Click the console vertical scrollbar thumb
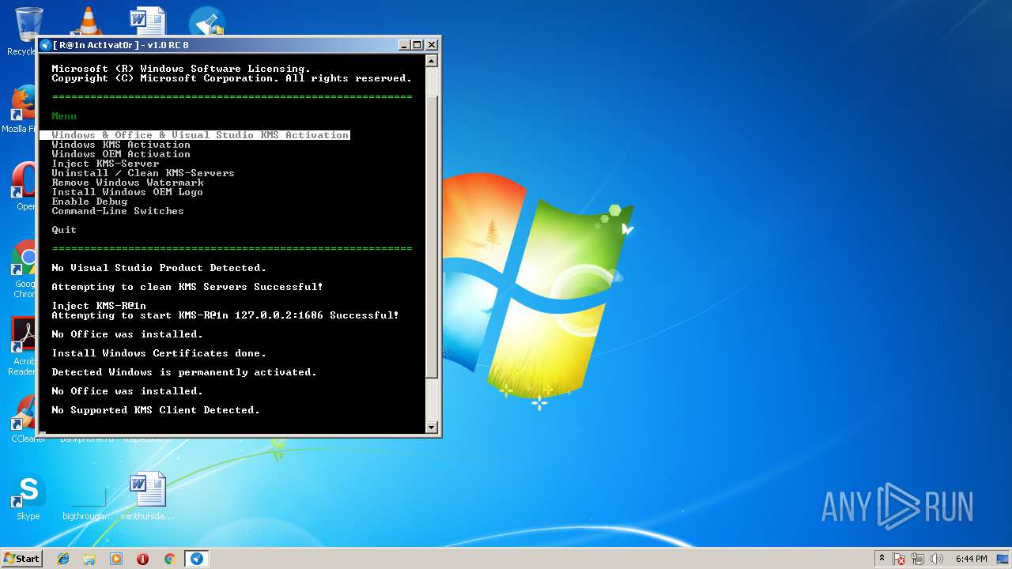 pos(432,237)
